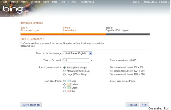Viewport: 171px width, 110px height.
Task: Click the 'advanced bing box' heading
Action: pyautogui.click(x=32, y=23)
